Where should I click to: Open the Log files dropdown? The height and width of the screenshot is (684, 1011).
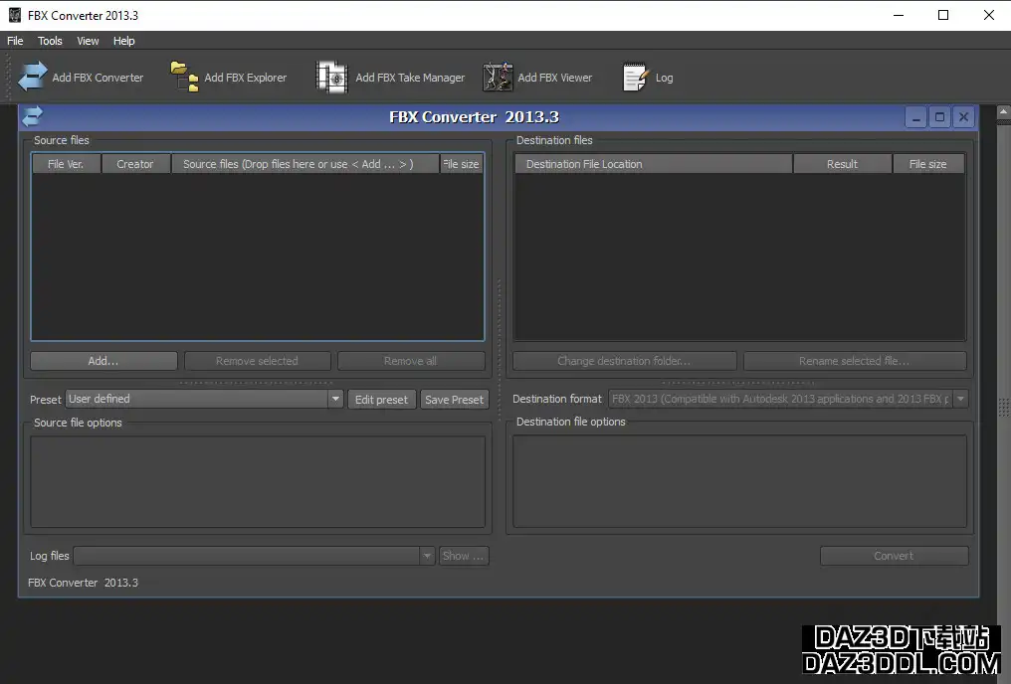[x=254, y=556]
